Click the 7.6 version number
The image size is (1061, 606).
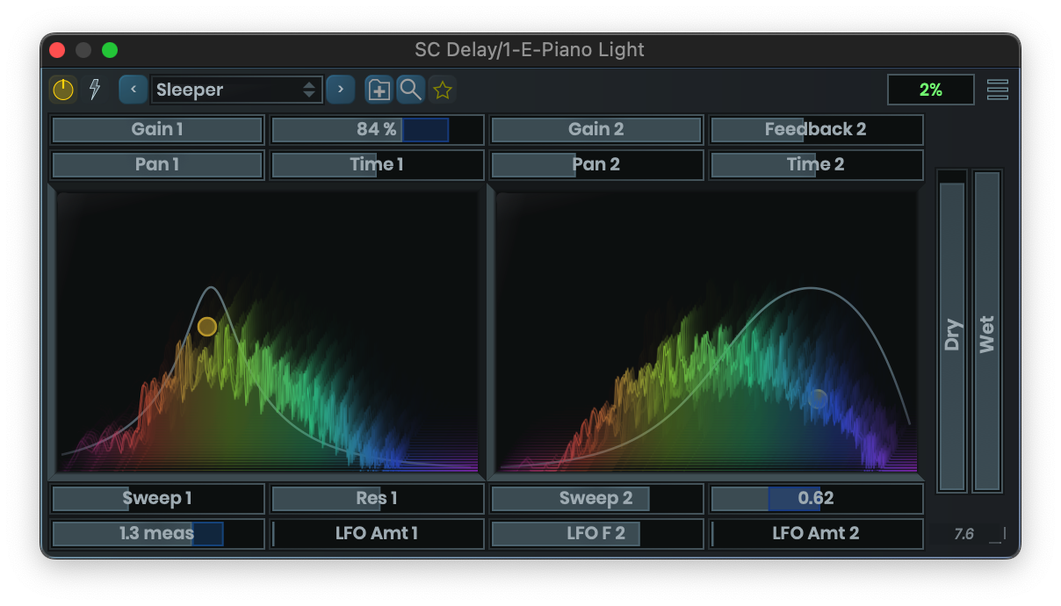(964, 534)
